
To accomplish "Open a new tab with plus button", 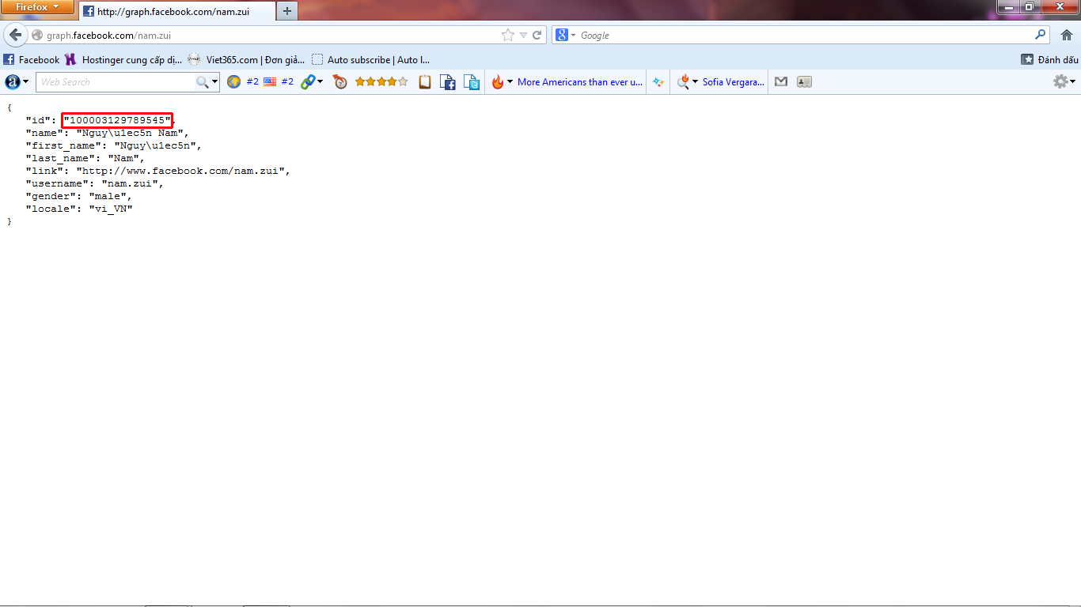I will (287, 11).
